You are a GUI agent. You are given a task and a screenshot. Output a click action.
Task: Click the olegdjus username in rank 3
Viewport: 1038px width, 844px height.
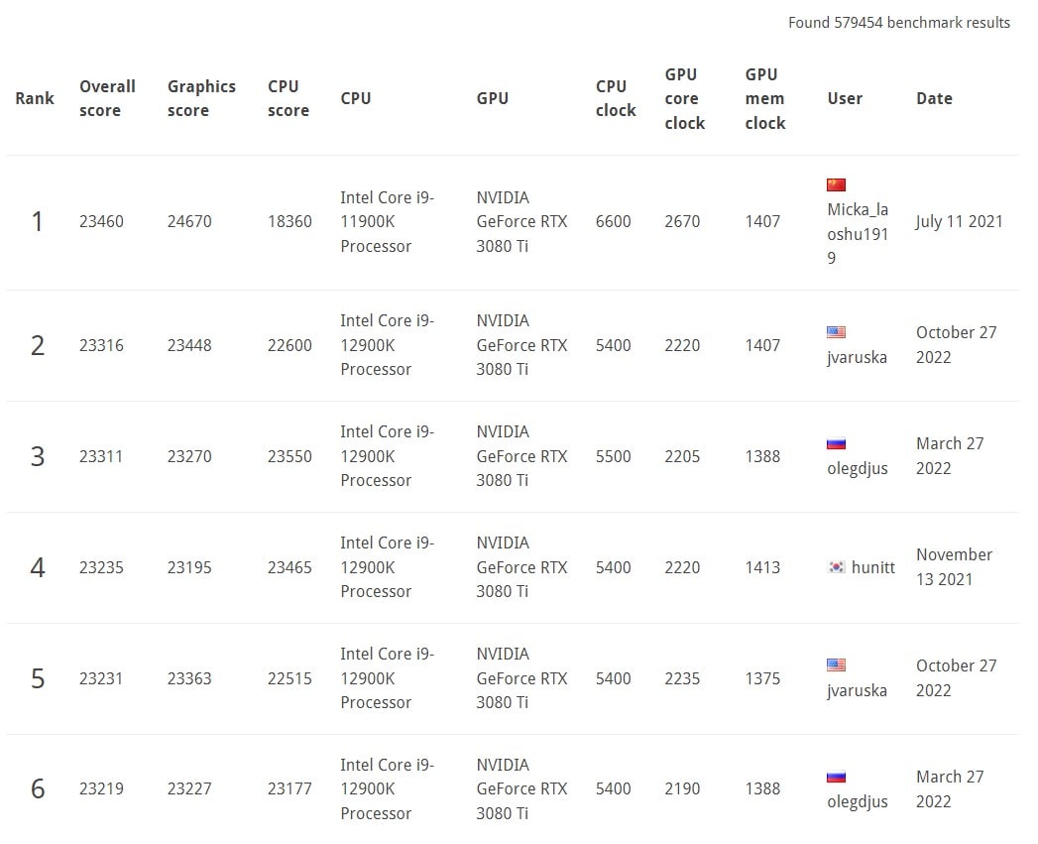(857, 468)
